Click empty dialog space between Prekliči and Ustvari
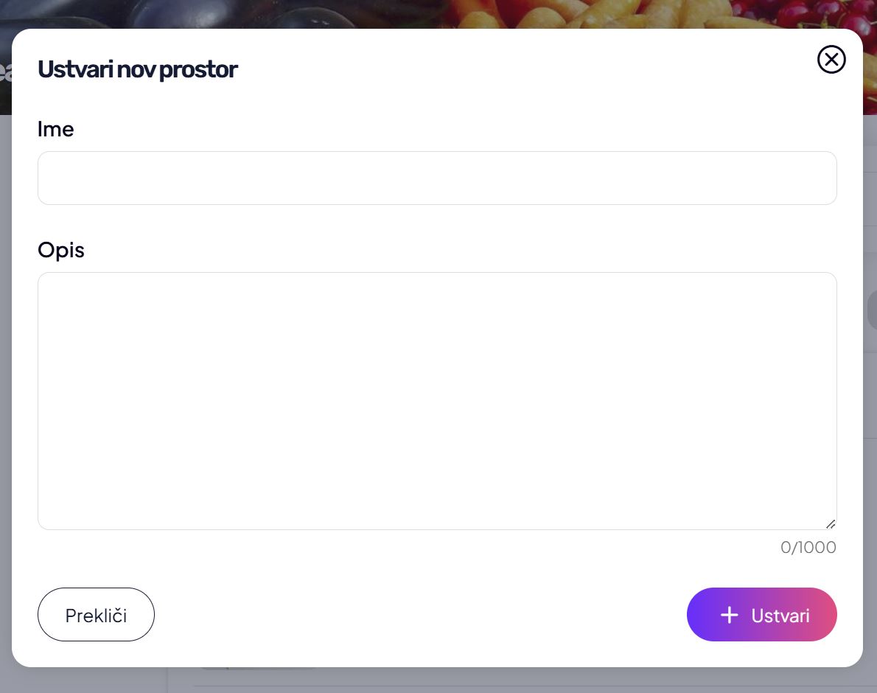This screenshot has width=877, height=693. click(420, 615)
